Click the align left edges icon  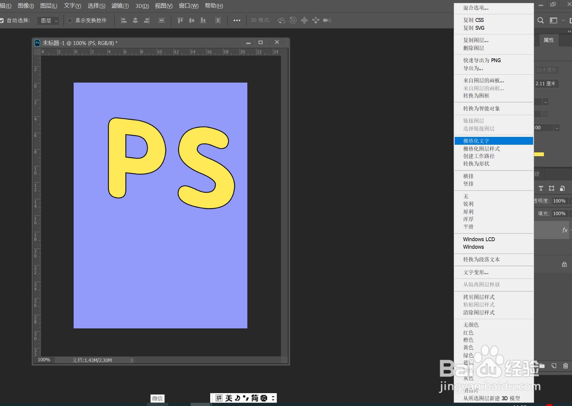coord(124,20)
